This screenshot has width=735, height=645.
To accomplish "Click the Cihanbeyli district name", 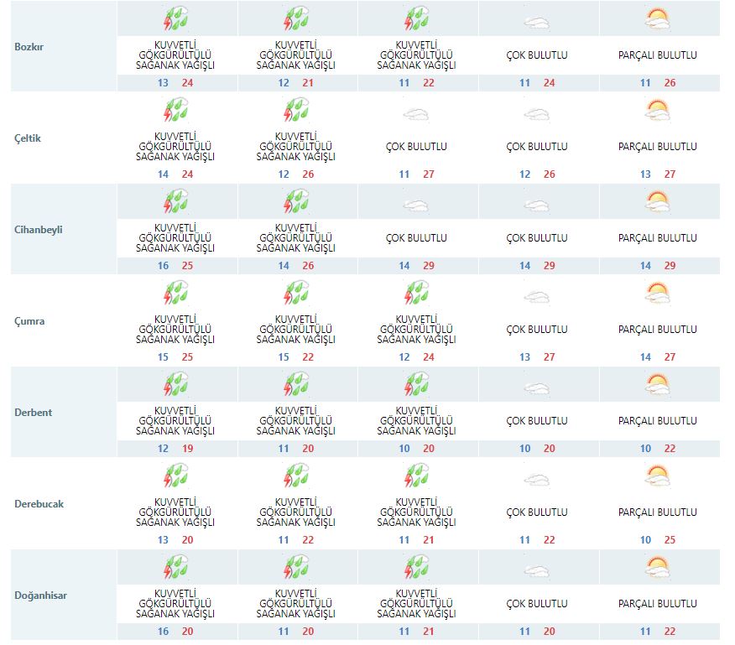I will 39,230.
